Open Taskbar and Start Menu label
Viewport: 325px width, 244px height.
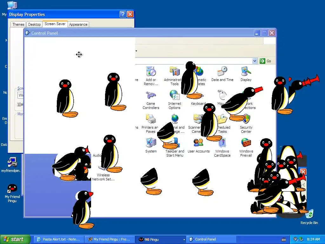(175, 153)
